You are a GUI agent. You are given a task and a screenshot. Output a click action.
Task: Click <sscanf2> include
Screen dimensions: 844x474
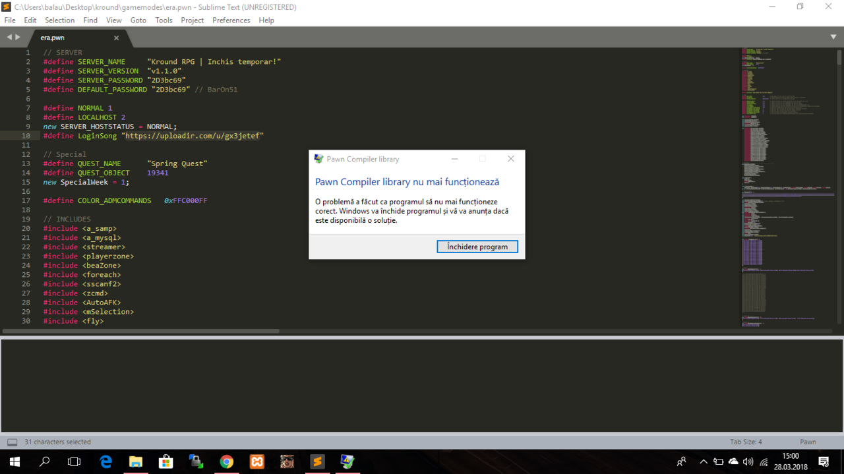[102, 283]
